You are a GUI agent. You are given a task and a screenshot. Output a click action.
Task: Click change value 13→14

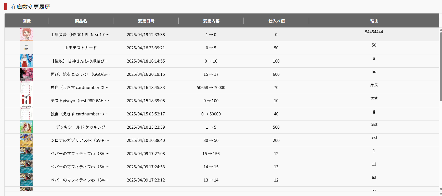pos(211,180)
